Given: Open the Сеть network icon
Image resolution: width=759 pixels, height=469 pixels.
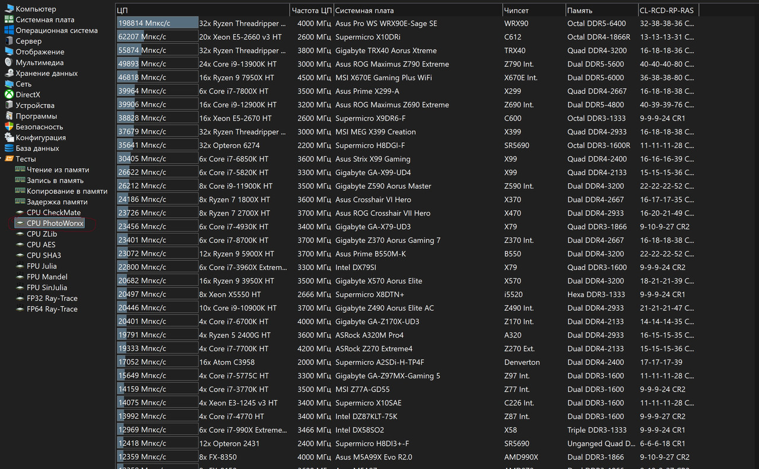Looking at the screenshot, I should coord(9,84).
